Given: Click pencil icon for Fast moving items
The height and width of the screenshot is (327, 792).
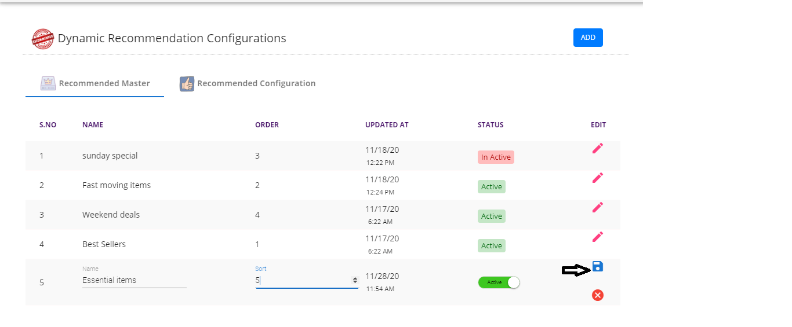Looking at the screenshot, I should coord(598,178).
